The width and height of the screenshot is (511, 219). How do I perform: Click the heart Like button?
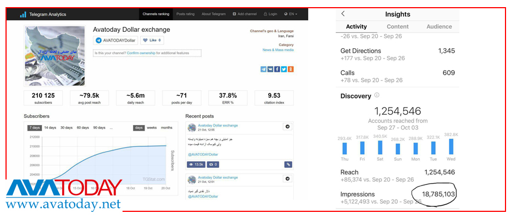point(152,41)
